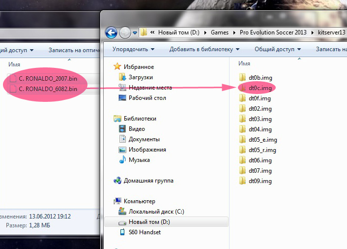Select Рабочий стол in navigation pane

click(x=147, y=98)
